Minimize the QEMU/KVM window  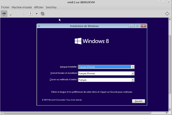(158, 2)
